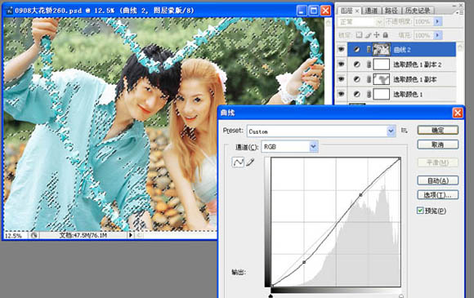This screenshot has height=298, width=474.
Task: Click the document title 0908大花轿260.psd
Action: [x=48, y=11]
